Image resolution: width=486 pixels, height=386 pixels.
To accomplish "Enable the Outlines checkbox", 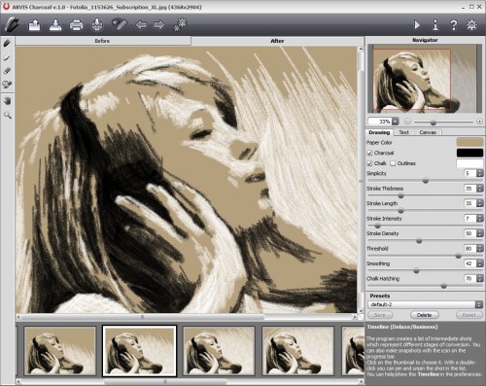I will 393,163.
